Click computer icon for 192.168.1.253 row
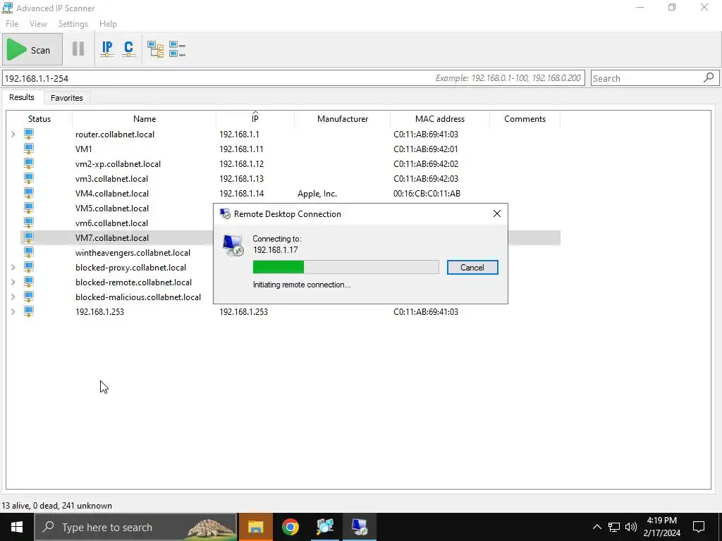The height and width of the screenshot is (541, 722). pyautogui.click(x=28, y=311)
